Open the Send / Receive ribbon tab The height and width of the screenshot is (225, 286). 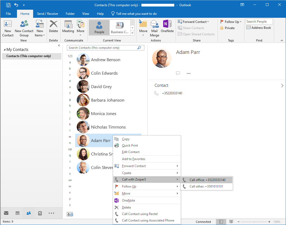coord(47,14)
